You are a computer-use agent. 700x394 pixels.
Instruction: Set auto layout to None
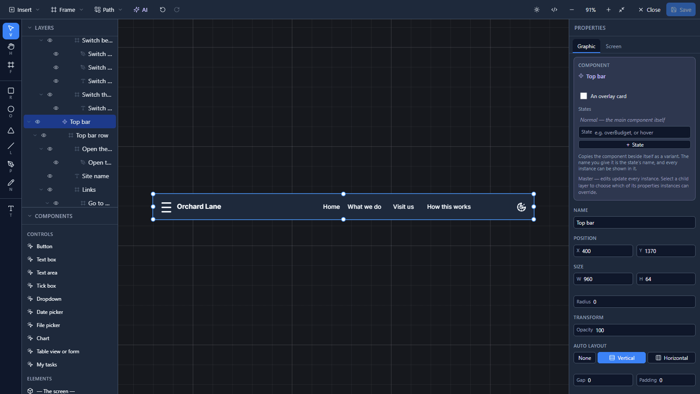click(x=584, y=358)
